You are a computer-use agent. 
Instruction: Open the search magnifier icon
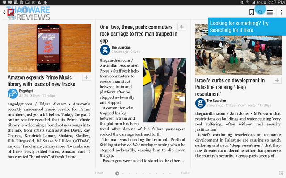point(260,12)
